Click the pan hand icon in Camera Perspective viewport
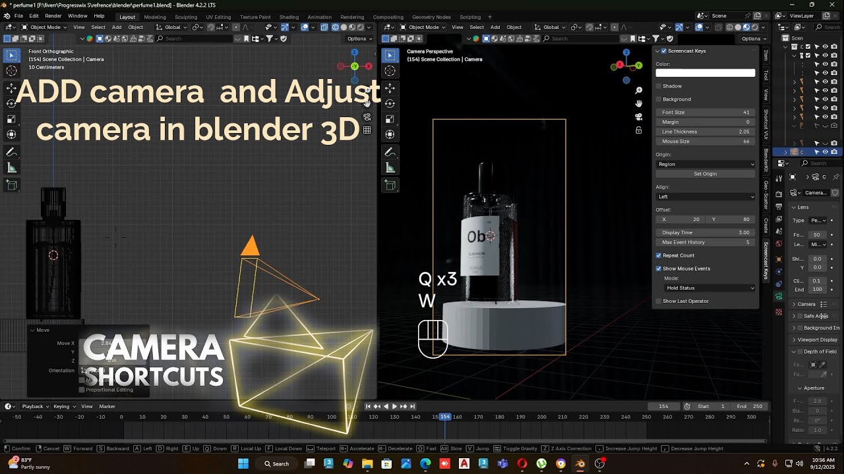This screenshot has width=844, height=474. (x=638, y=103)
